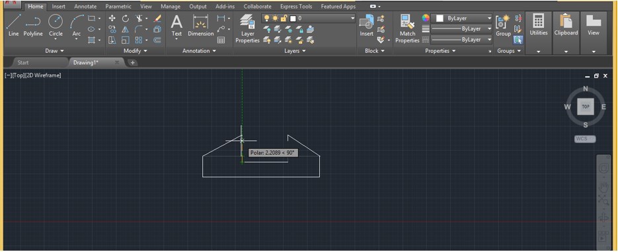Click the Properties panel dialog launcher arrow
The image size is (618, 252).
click(490, 52)
